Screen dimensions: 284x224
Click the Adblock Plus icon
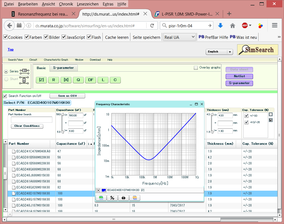coord(245,25)
